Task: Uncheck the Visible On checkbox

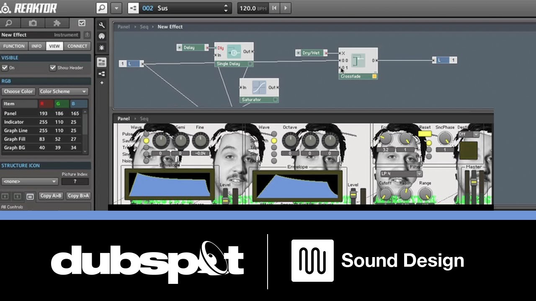Action: coord(5,68)
